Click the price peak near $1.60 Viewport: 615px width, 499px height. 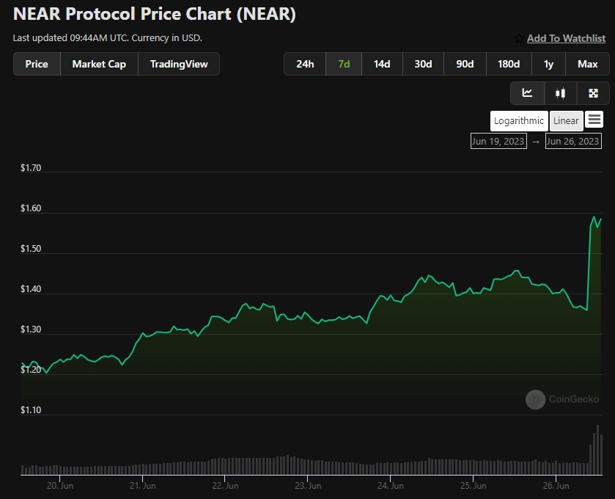(594, 217)
